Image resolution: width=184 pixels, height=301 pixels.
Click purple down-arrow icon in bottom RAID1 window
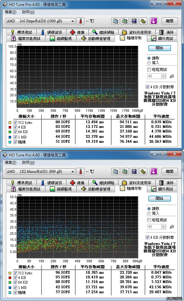(x=154, y=172)
